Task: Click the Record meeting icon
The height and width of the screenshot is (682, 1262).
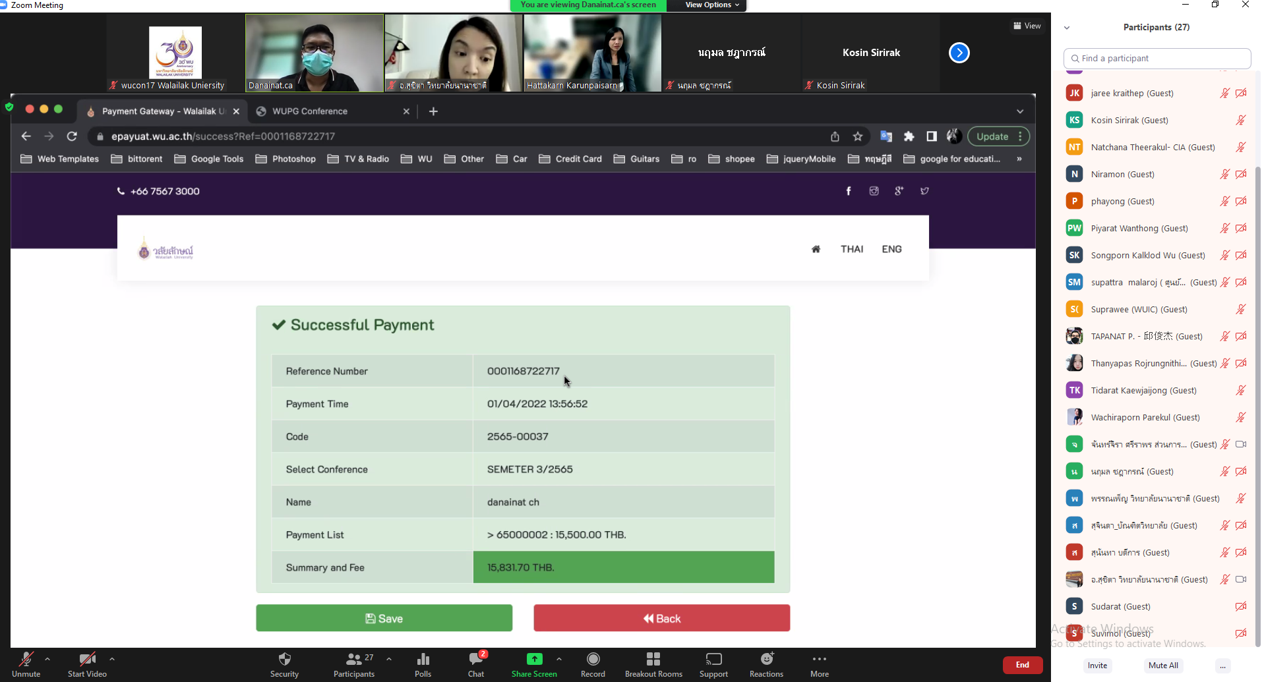Action: coord(593,660)
